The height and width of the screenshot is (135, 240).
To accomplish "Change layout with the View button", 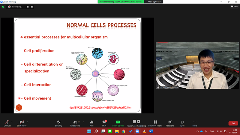I will coord(234,6).
